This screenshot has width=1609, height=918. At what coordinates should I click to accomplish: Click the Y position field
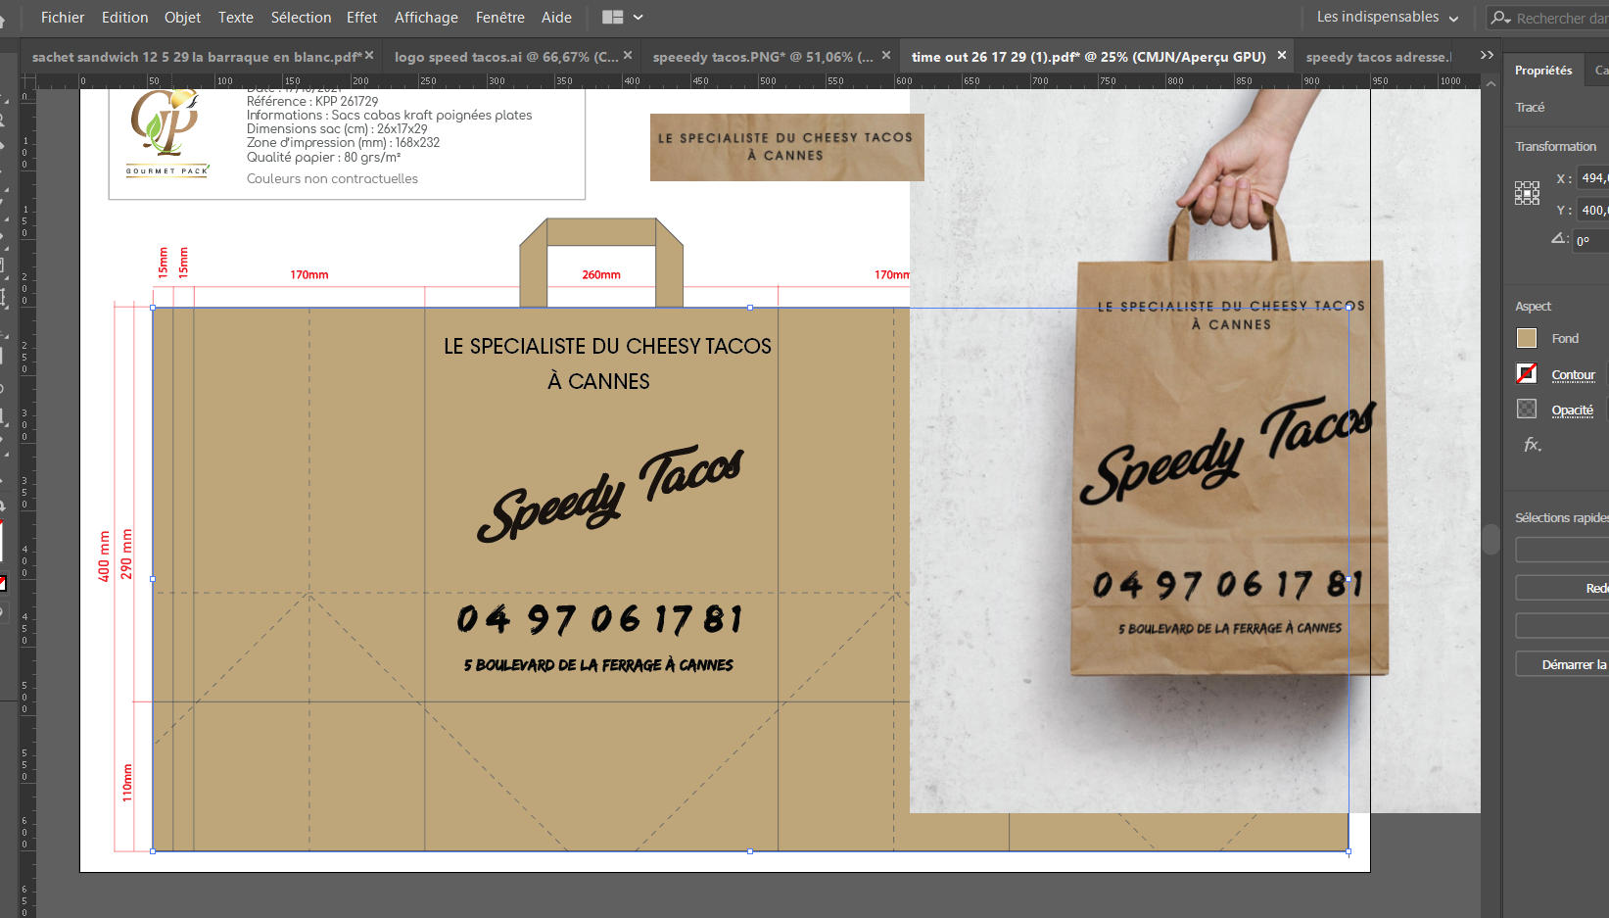1593,210
